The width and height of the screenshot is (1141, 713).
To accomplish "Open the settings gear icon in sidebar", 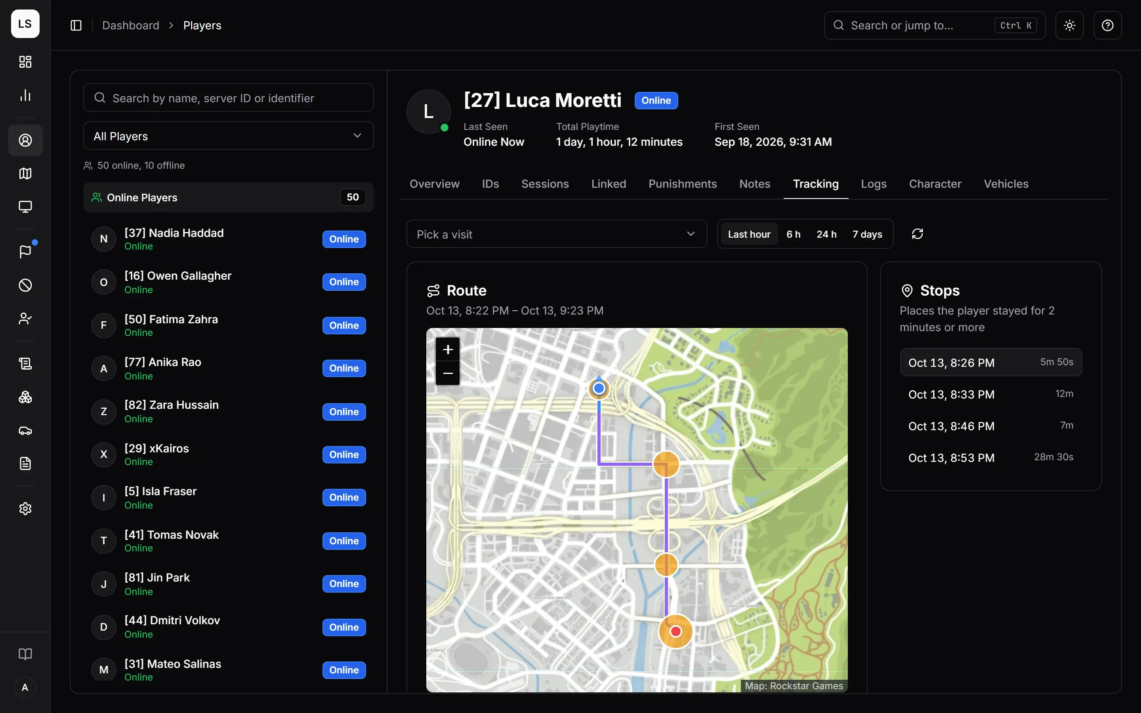I will pyautogui.click(x=25, y=508).
